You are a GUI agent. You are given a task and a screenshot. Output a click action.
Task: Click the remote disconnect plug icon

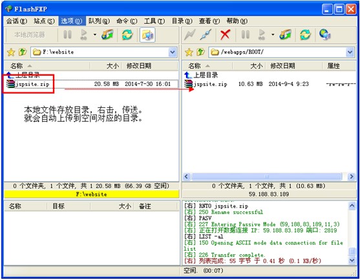coord(206,35)
